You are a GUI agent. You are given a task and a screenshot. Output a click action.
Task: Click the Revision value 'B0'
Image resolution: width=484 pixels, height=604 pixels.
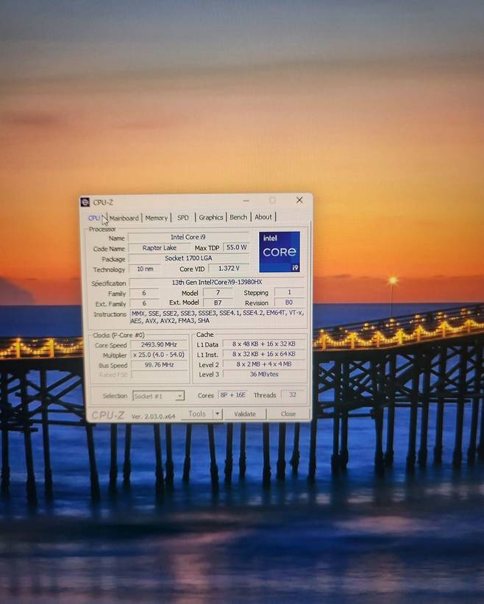[x=289, y=302]
